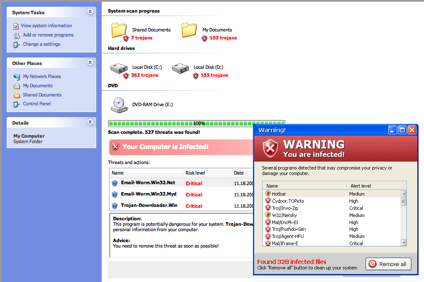Sort threats by Name column header
The width and height of the screenshot is (424, 282).
146,173
